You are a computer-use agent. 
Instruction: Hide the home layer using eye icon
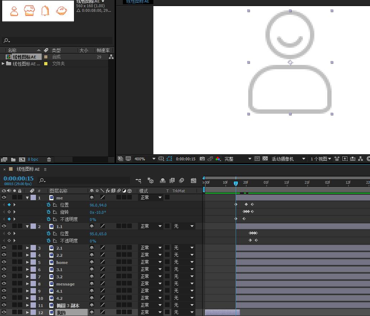(4, 262)
